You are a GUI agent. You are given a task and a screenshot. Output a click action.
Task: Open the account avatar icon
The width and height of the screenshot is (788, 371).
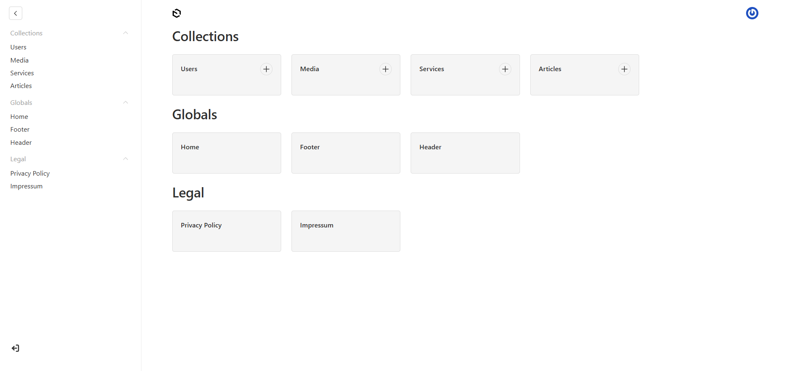[x=752, y=13]
